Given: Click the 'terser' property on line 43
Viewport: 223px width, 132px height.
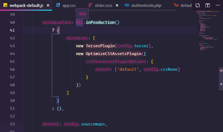Looking at the screenshot, I should 141,46.
